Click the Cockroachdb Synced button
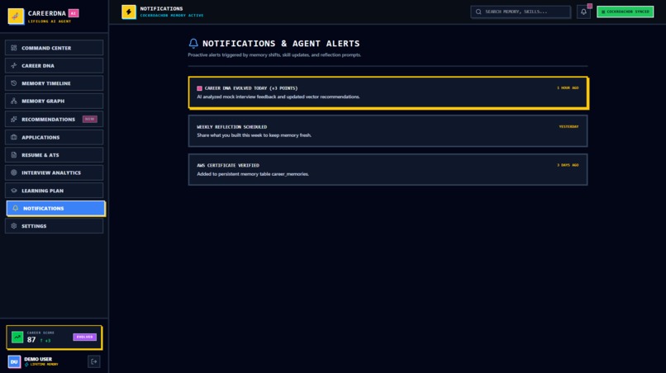Viewport: 666px width, 373px height. tap(626, 12)
